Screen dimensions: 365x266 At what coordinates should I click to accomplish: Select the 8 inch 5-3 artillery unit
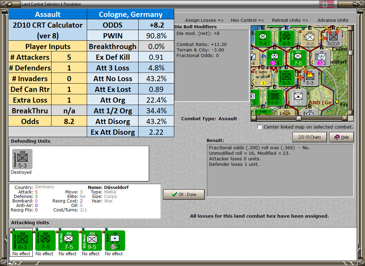tap(115, 241)
